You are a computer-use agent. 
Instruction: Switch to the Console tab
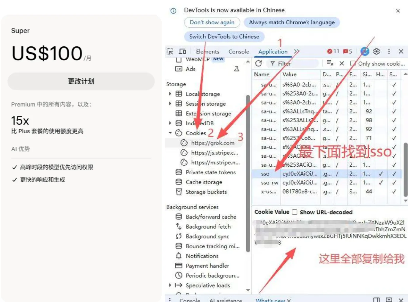[x=239, y=52]
